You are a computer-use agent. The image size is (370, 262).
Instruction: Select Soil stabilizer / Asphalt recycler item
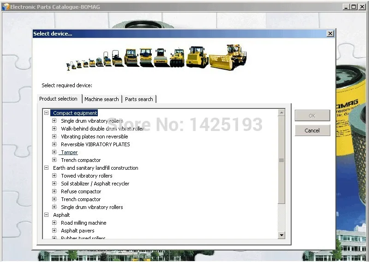pyautogui.click(x=95, y=184)
